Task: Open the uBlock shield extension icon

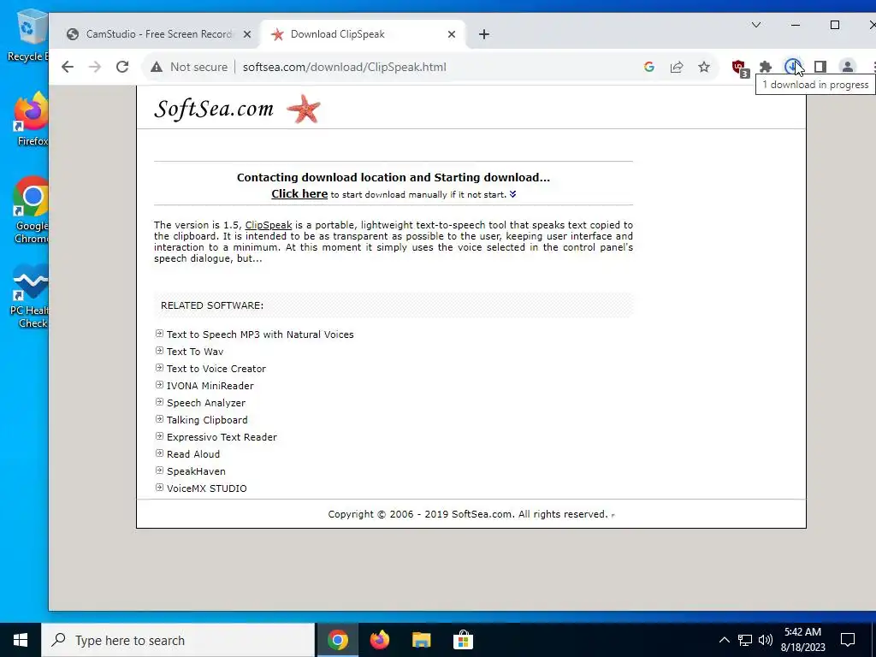Action: pos(740,68)
